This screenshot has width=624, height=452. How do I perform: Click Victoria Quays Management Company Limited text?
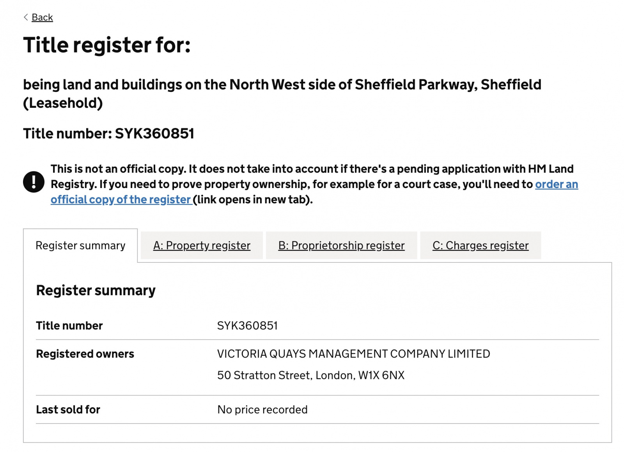353,354
